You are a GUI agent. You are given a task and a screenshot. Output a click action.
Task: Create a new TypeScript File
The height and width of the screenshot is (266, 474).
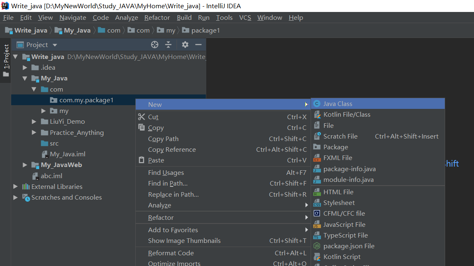click(x=345, y=235)
